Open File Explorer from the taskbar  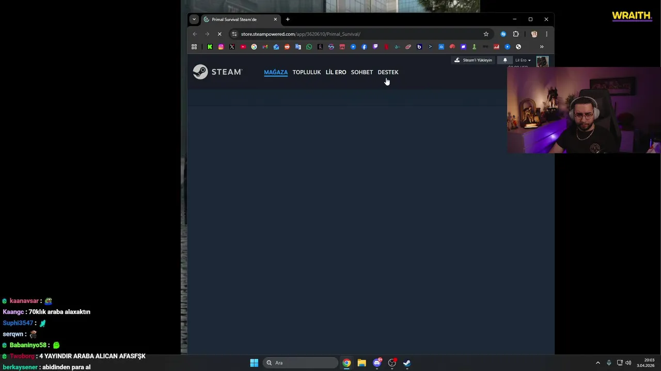(x=361, y=363)
